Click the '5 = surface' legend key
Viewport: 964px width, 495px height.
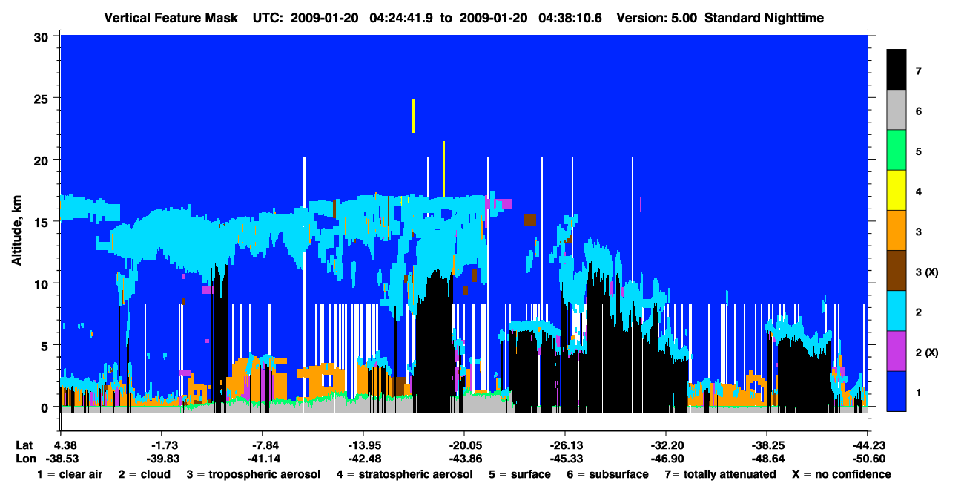point(519,474)
